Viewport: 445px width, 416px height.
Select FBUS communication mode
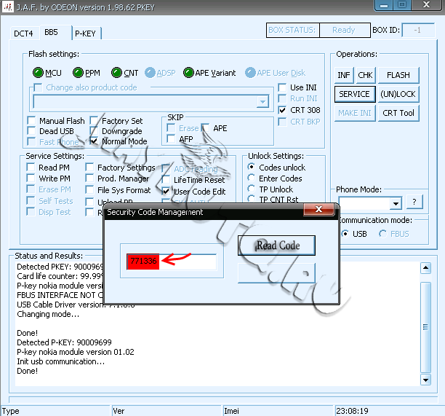382,234
